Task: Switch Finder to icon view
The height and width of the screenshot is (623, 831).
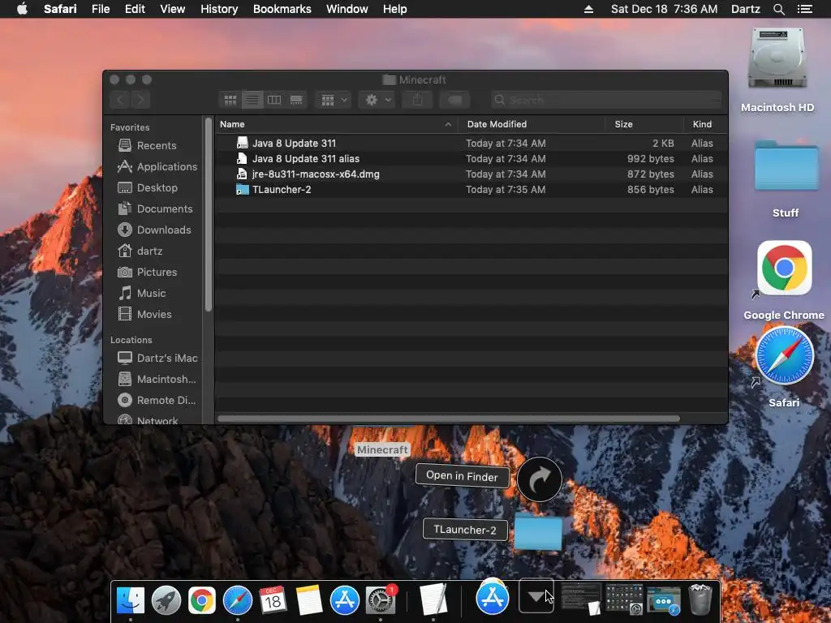Action: (230, 100)
